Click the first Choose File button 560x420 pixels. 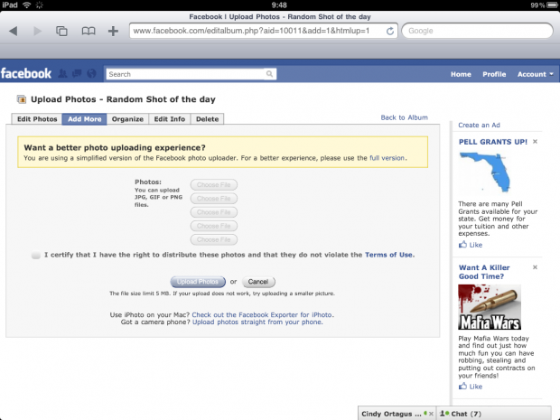point(213,184)
